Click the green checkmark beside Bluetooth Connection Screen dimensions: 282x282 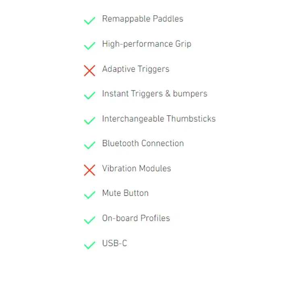pyautogui.click(x=89, y=145)
